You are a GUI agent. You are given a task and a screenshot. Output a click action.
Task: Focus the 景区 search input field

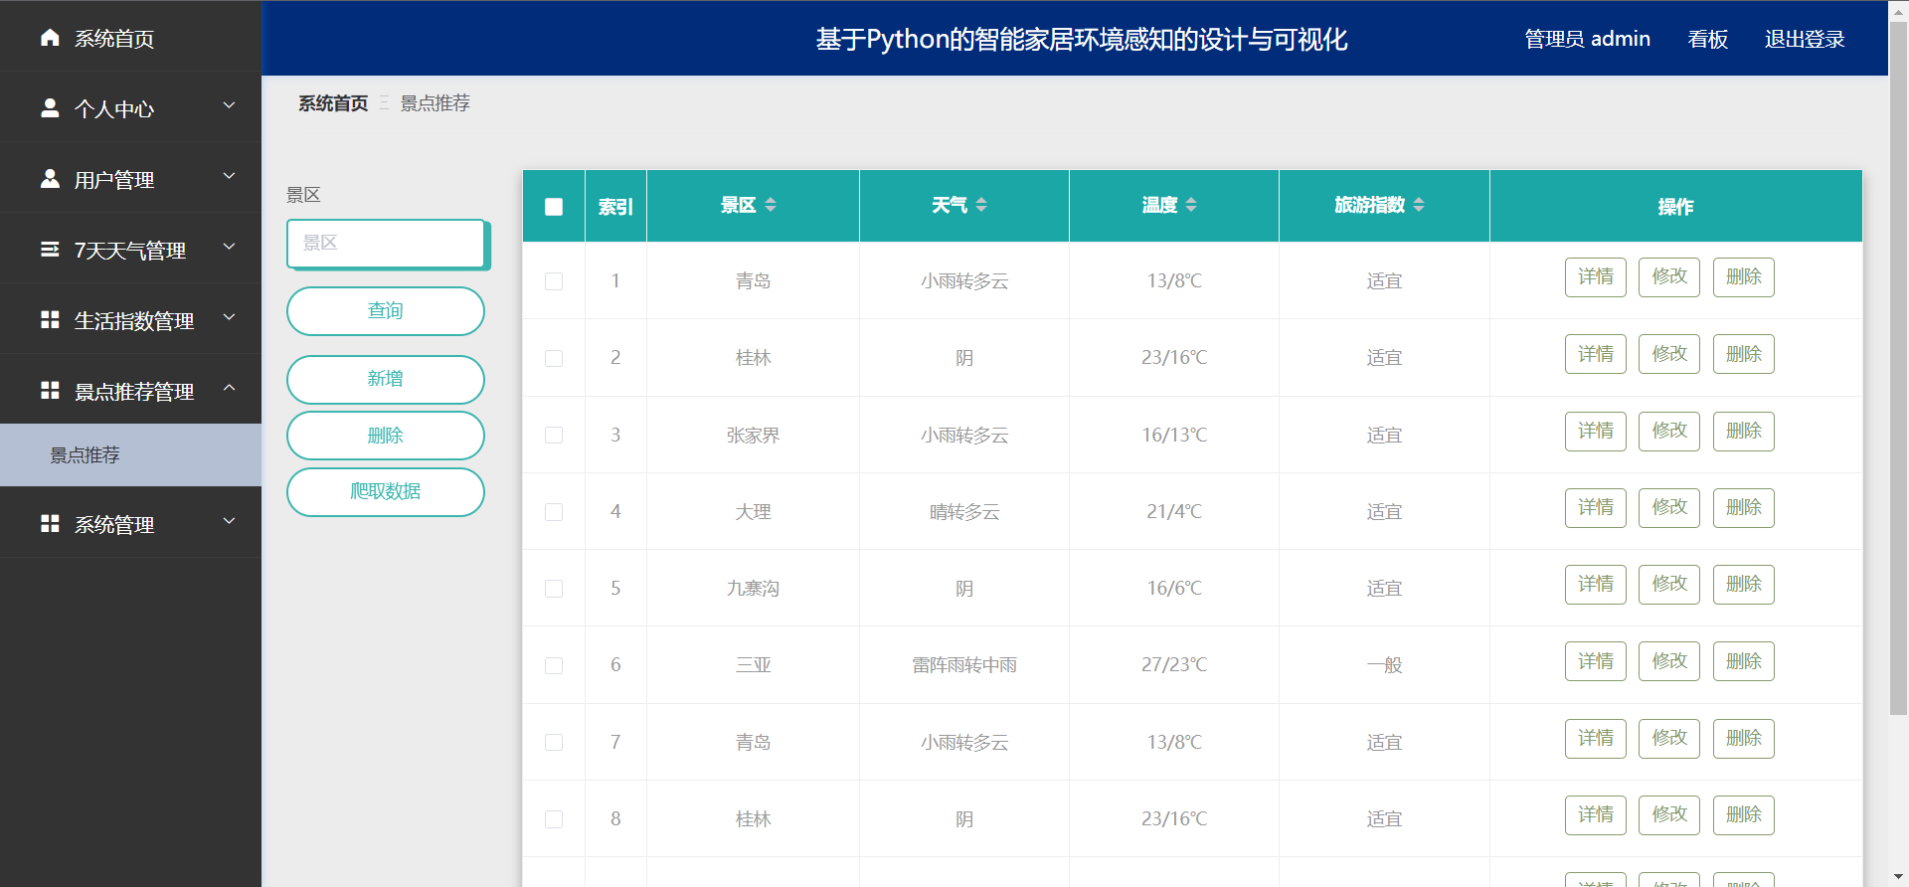click(x=386, y=244)
